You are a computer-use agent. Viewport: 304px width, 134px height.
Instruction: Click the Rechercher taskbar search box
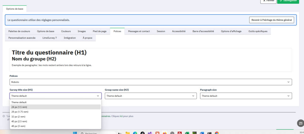point(97,133)
